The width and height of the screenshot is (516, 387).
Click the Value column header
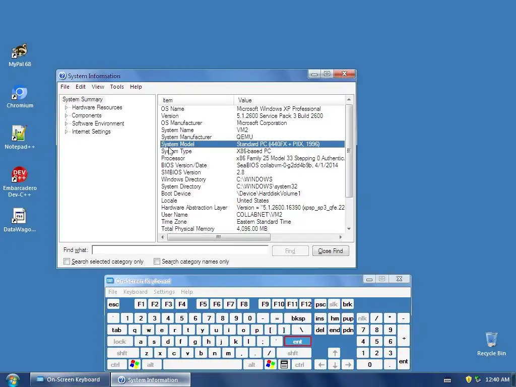point(290,100)
